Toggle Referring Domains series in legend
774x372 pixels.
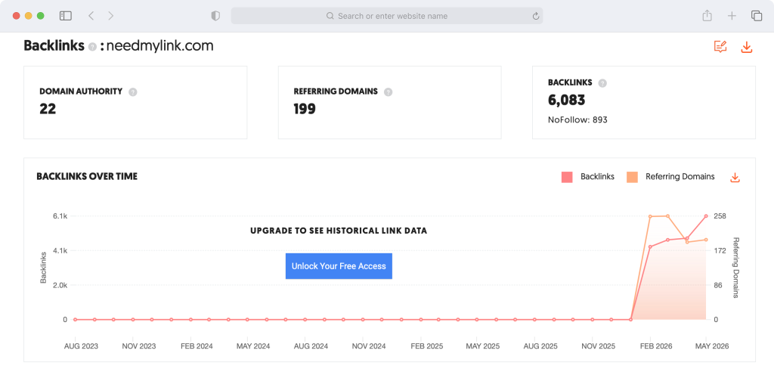670,176
